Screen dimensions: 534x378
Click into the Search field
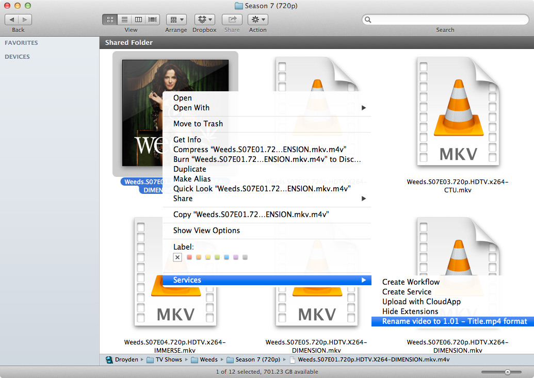pyautogui.click(x=445, y=20)
